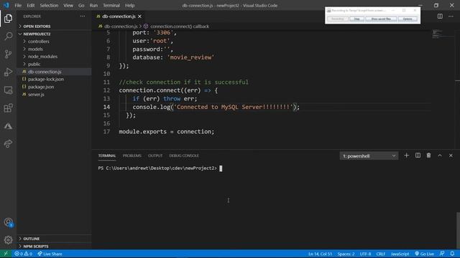The height and width of the screenshot is (258, 460).
Task: Open the Help menu
Action: 129,5
